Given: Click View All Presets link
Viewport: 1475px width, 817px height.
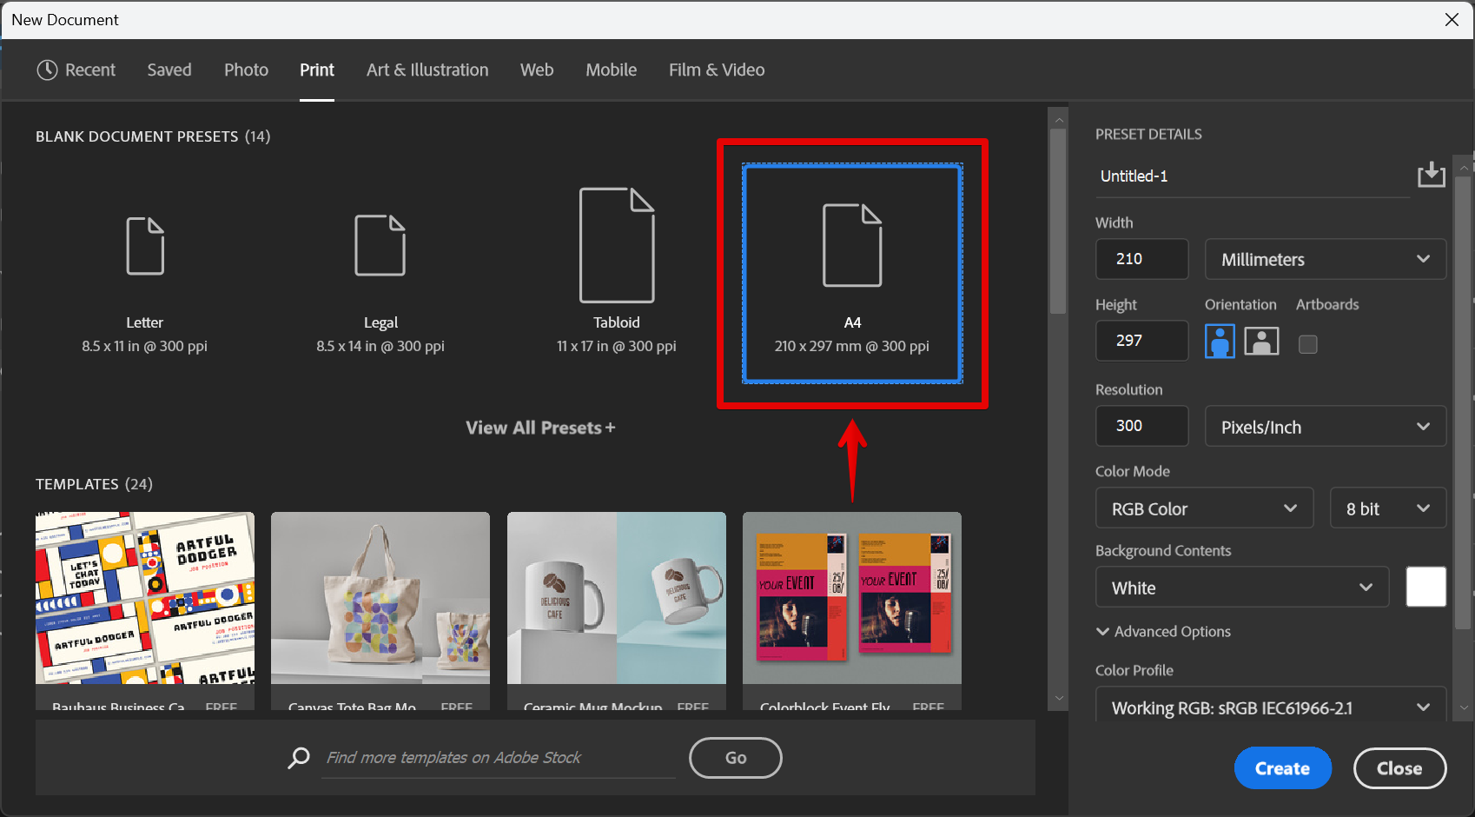Looking at the screenshot, I should (x=540, y=428).
